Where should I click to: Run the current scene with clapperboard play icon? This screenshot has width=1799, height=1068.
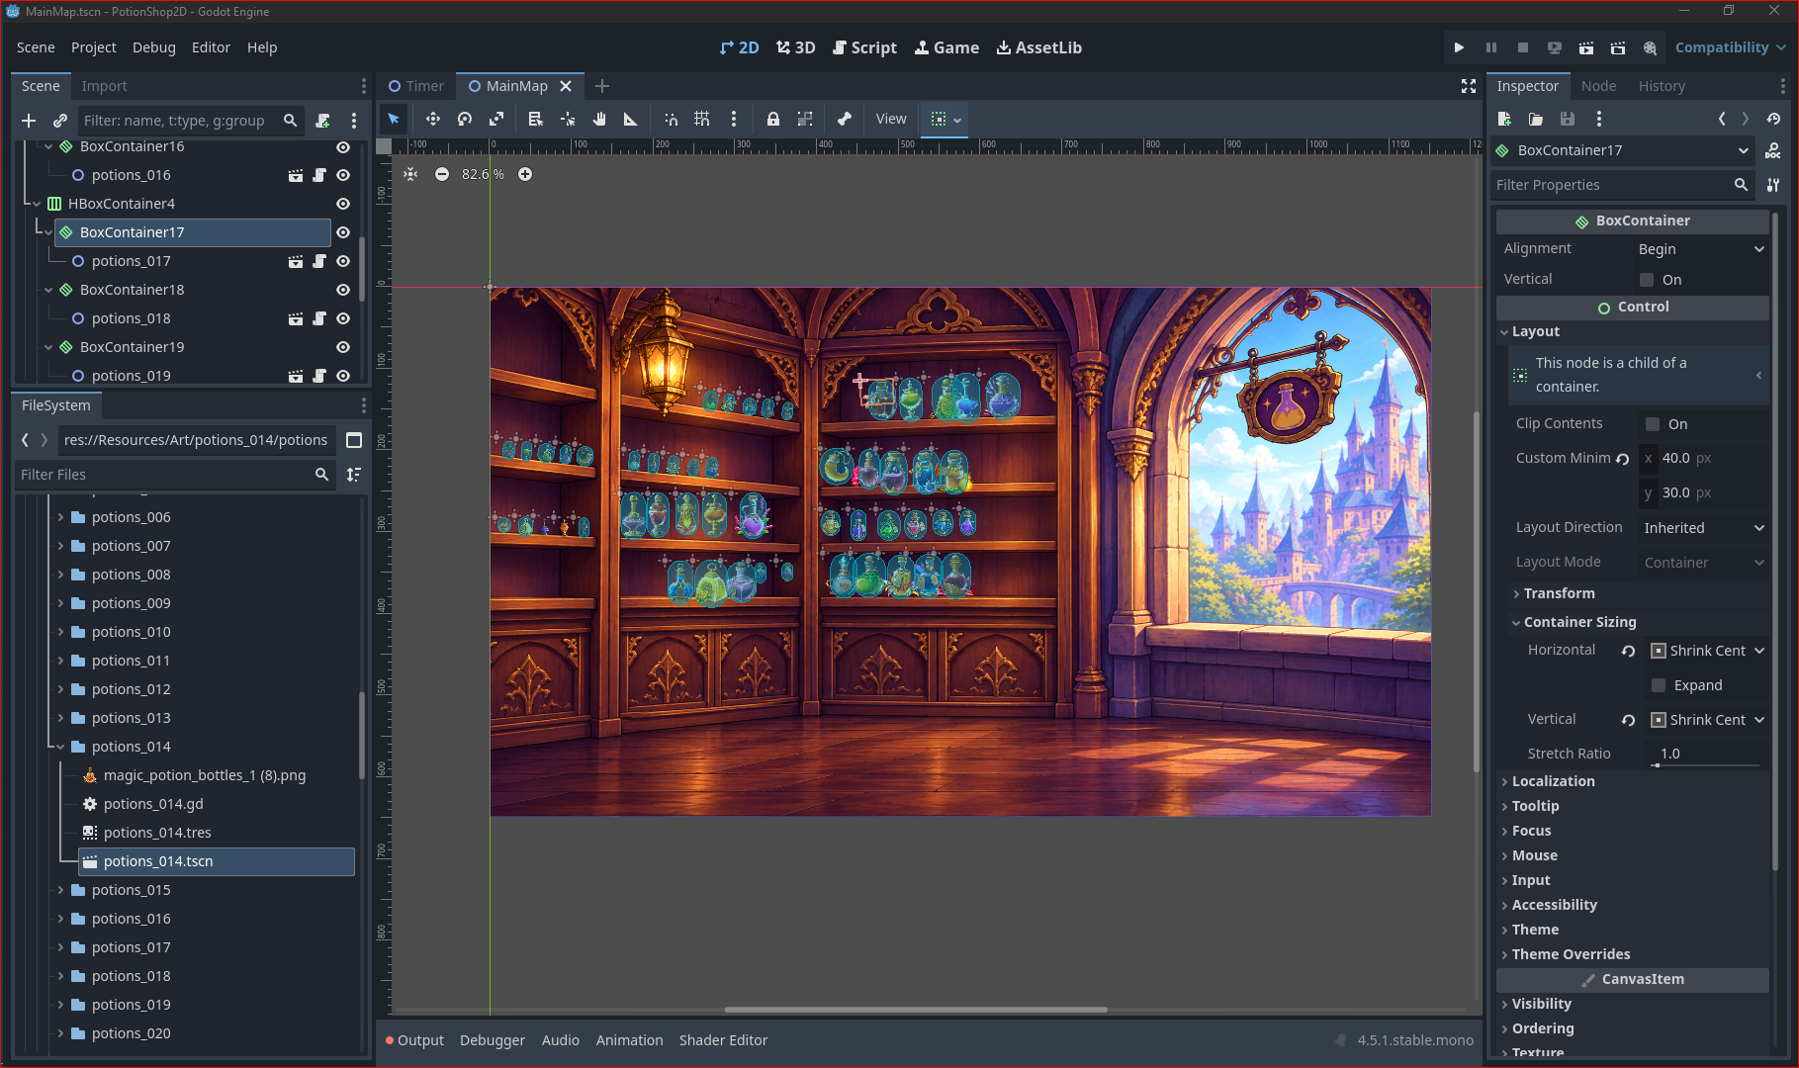point(1586,47)
